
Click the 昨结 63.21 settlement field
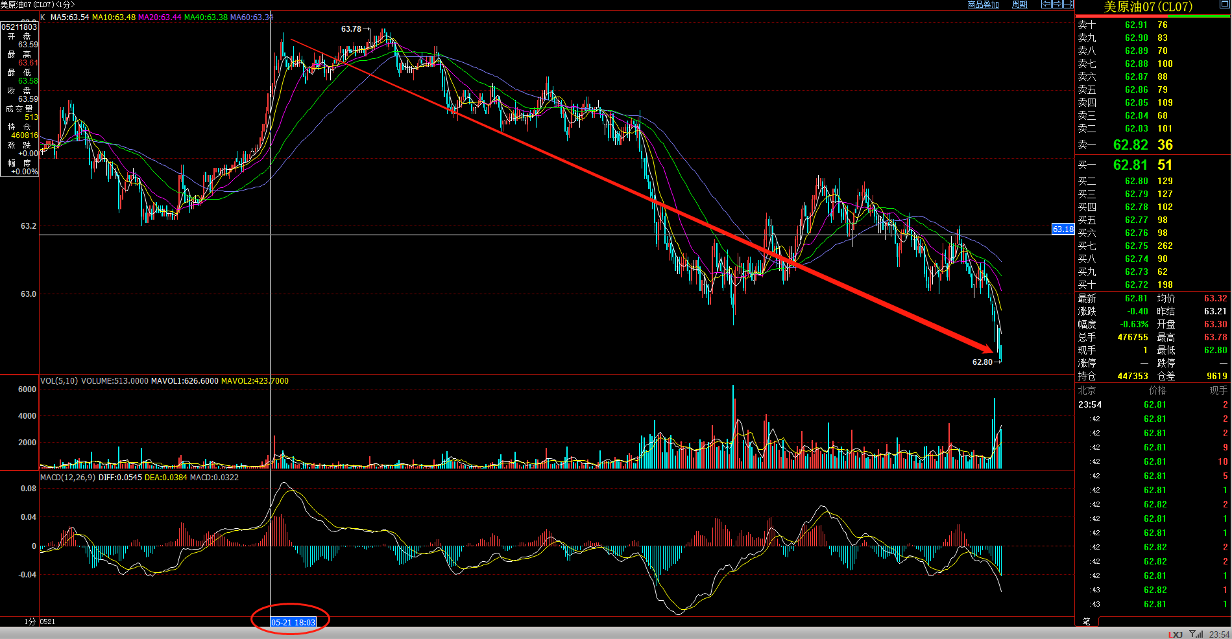pos(1192,312)
